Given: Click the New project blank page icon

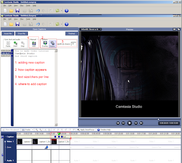Looking at the screenshot, I should pyautogui.click(x=5, y=24).
